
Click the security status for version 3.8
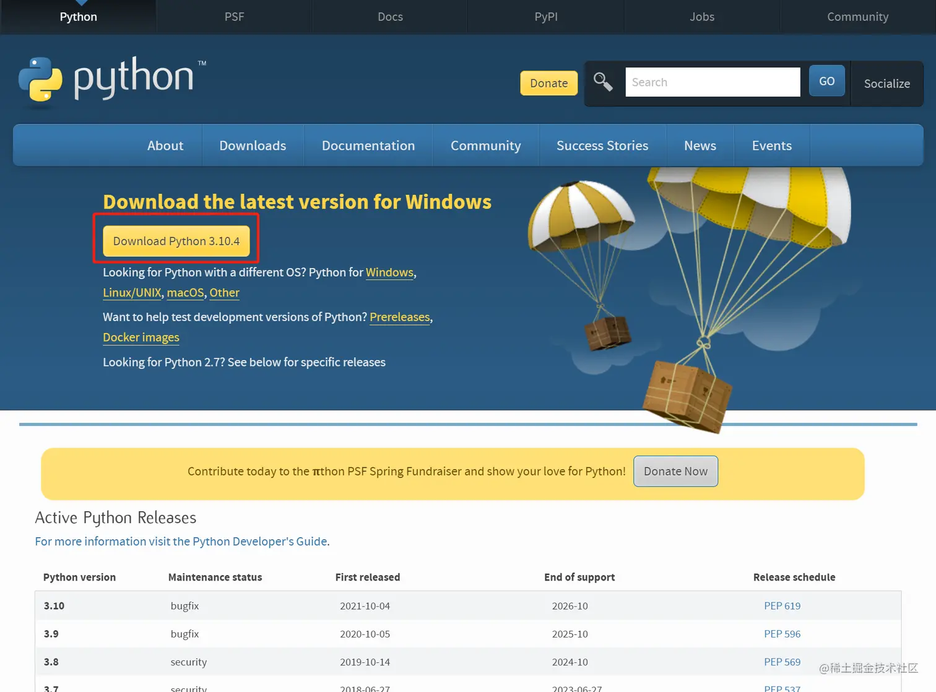tap(189, 662)
